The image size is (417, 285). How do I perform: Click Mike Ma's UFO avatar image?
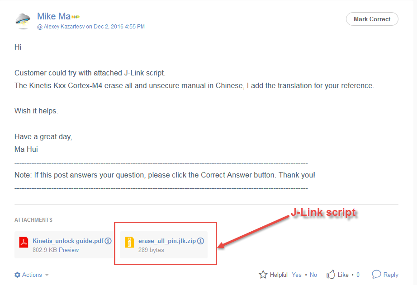coord(23,20)
